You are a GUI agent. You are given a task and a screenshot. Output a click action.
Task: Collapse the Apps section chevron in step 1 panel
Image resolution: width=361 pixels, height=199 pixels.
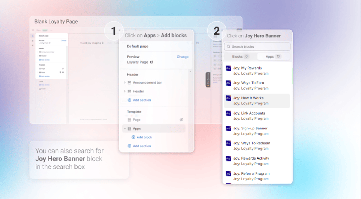click(124, 129)
